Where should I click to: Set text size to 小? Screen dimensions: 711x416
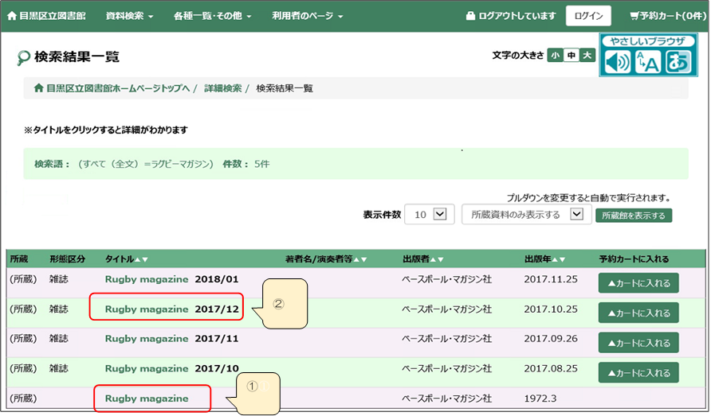coord(555,55)
